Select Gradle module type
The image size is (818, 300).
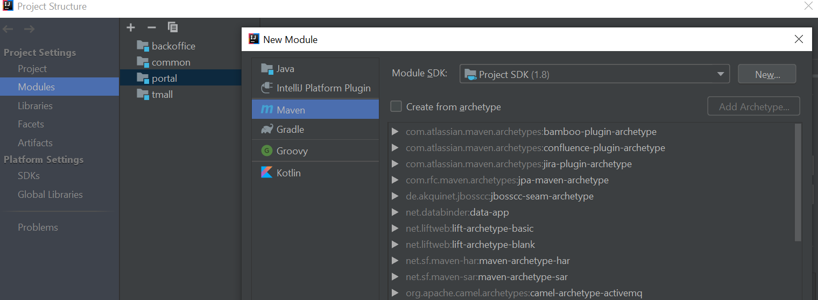tap(315, 130)
